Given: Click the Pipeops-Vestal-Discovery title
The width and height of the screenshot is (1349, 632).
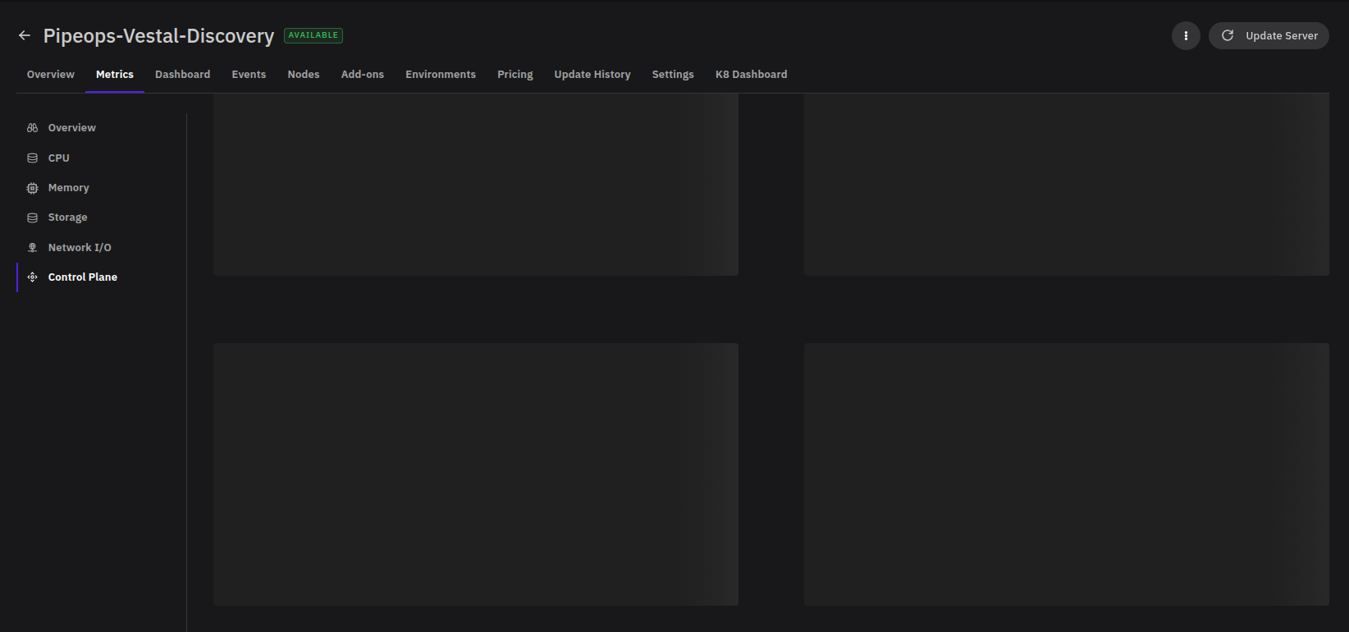Looking at the screenshot, I should (x=158, y=35).
